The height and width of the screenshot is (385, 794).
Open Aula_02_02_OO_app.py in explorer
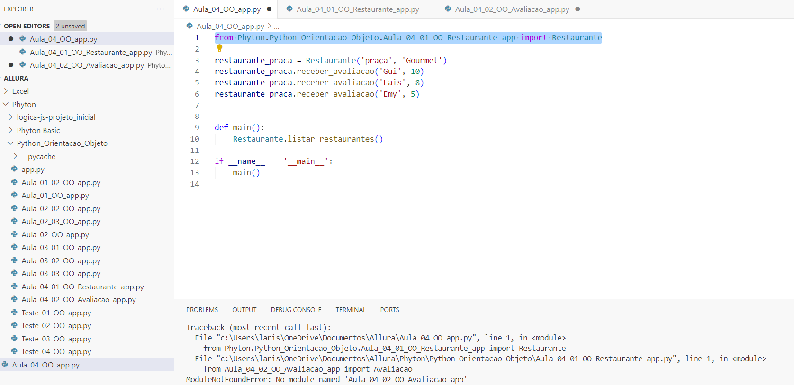coord(61,208)
